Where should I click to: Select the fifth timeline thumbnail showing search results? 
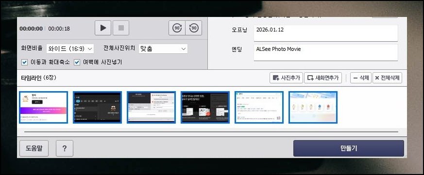(x=259, y=107)
